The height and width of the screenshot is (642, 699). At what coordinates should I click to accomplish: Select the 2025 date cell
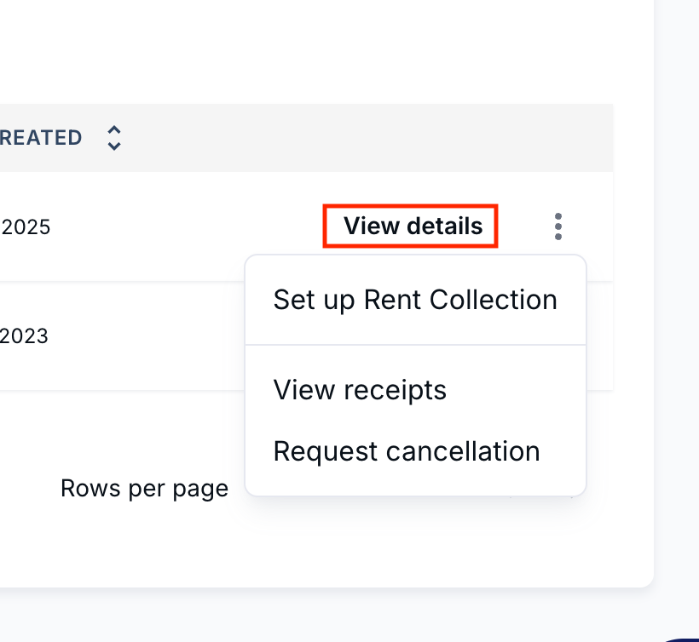coord(26,227)
